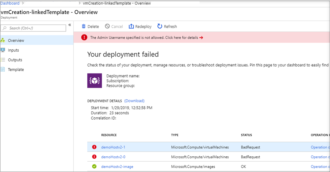
Task: Open the demoHostv2-0 resource link
Action: click(x=113, y=157)
